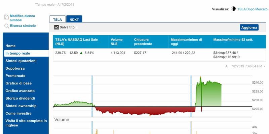This screenshot has width=269, height=134.
Task: Switch to the TSLA tab
Action: [57, 19]
